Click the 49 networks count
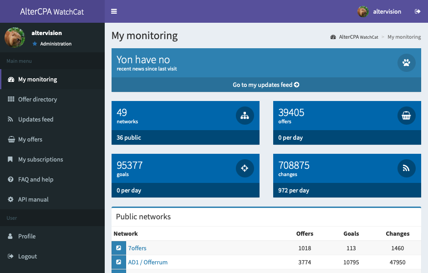 click(x=122, y=112)
